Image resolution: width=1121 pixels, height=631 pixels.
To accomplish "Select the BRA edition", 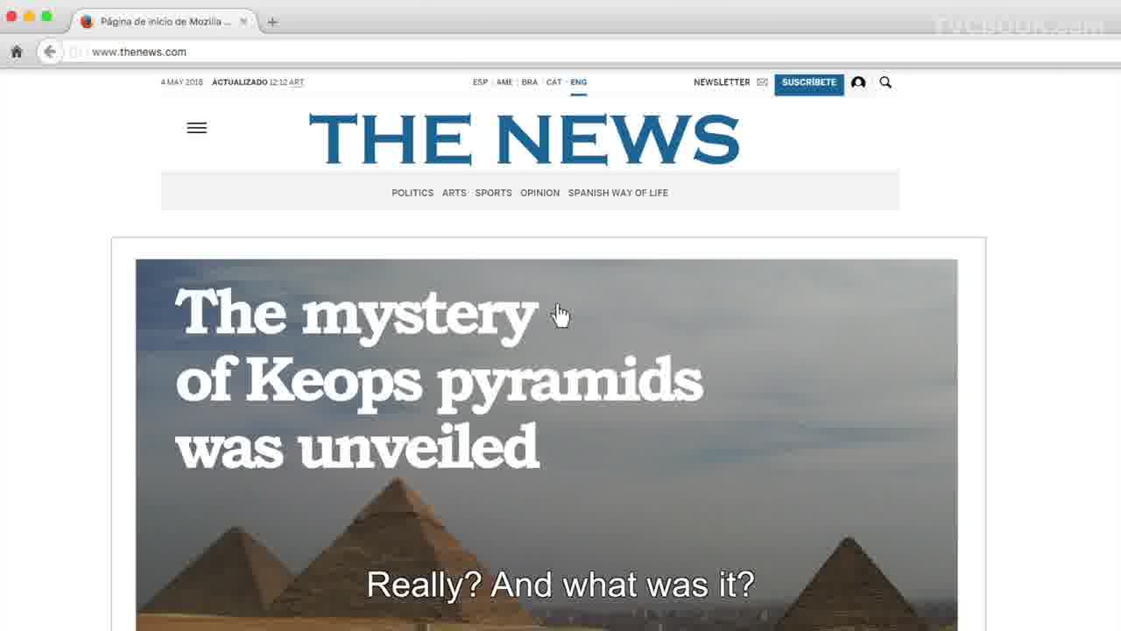I will click(x=529, y=82).
